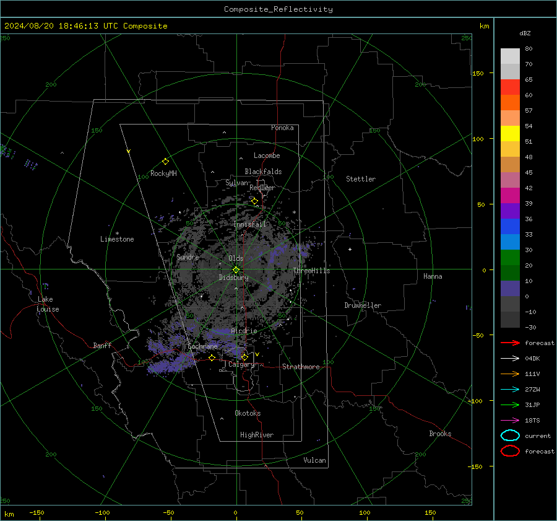The height and width of the screenshot is (521, 557).
Task: Click the Blackfalds label
Action: click(263, 172)
